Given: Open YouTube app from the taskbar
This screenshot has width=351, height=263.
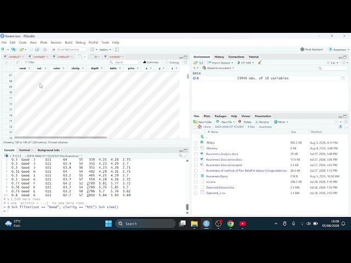Looking at the screenshot, I should pos(242,224).
